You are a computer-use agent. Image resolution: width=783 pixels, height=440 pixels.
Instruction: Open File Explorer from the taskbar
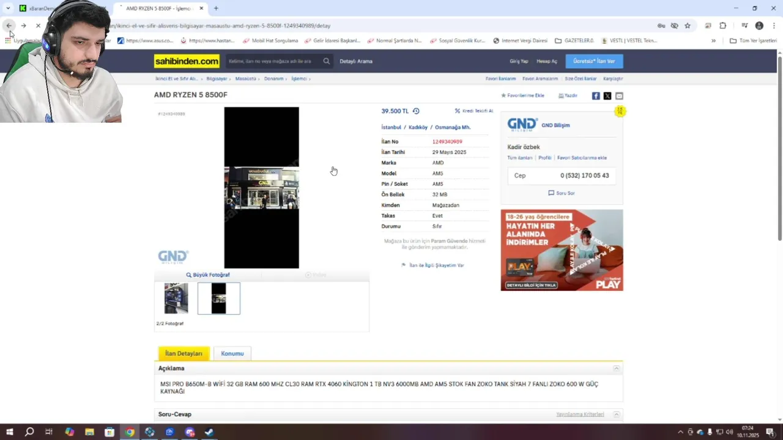pos(89,432)
